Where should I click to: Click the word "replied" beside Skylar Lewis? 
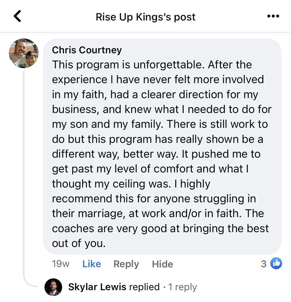144,287
